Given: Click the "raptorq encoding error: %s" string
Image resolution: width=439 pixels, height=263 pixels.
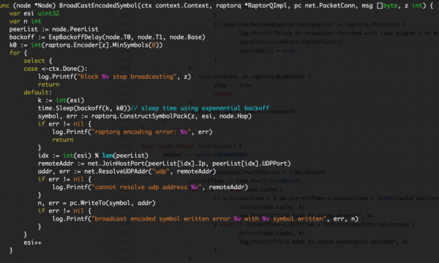Looking at the screenshot, I should (141, 132).
